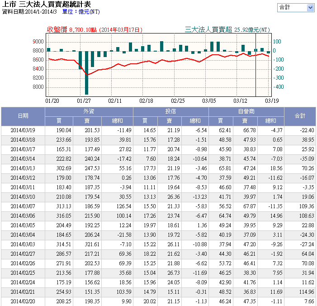Click the 賣 sub-header under 自營商
The width and height of the screenshot is (317, 306).
coord(245,121)
